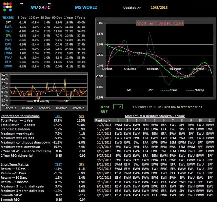Click the 2 Year RSQ (Linearity) label
217x202 pixels.
(17, 156)
